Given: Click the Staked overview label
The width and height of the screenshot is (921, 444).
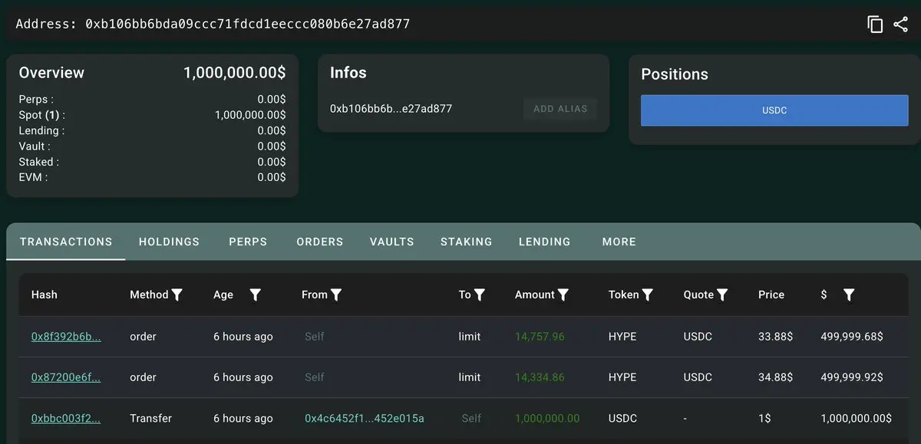Looking at the screenshot, I should point(38,162).
